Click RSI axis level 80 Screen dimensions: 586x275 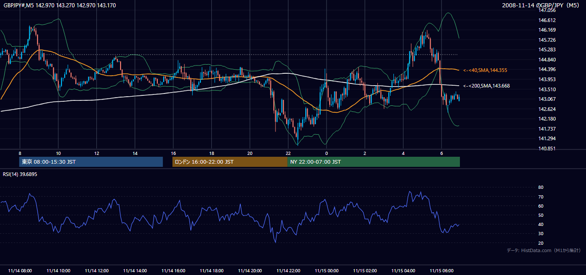pyautogui.click(x=541, y=187)
